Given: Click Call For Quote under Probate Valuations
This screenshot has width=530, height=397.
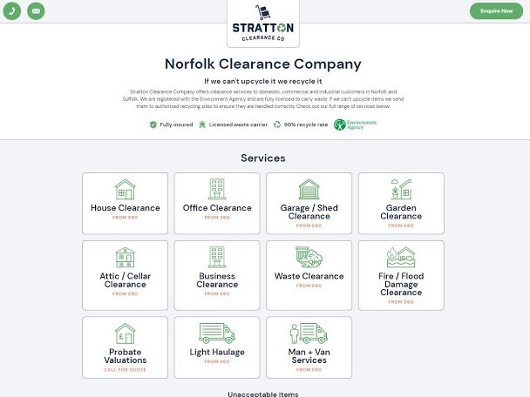Looking at the screenshot, I should pyautogui.click(x=125, y=370).
